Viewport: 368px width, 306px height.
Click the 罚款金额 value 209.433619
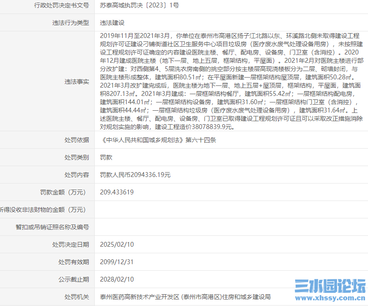point(117,192)
